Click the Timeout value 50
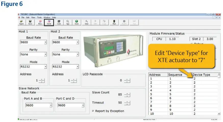The height and width of the screenshot is (122, 223). [120, 103]
